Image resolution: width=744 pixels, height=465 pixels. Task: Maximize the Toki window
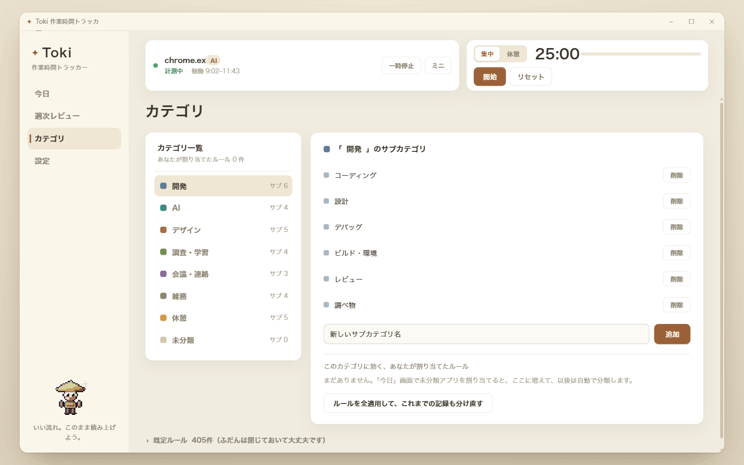pos(691,21)
